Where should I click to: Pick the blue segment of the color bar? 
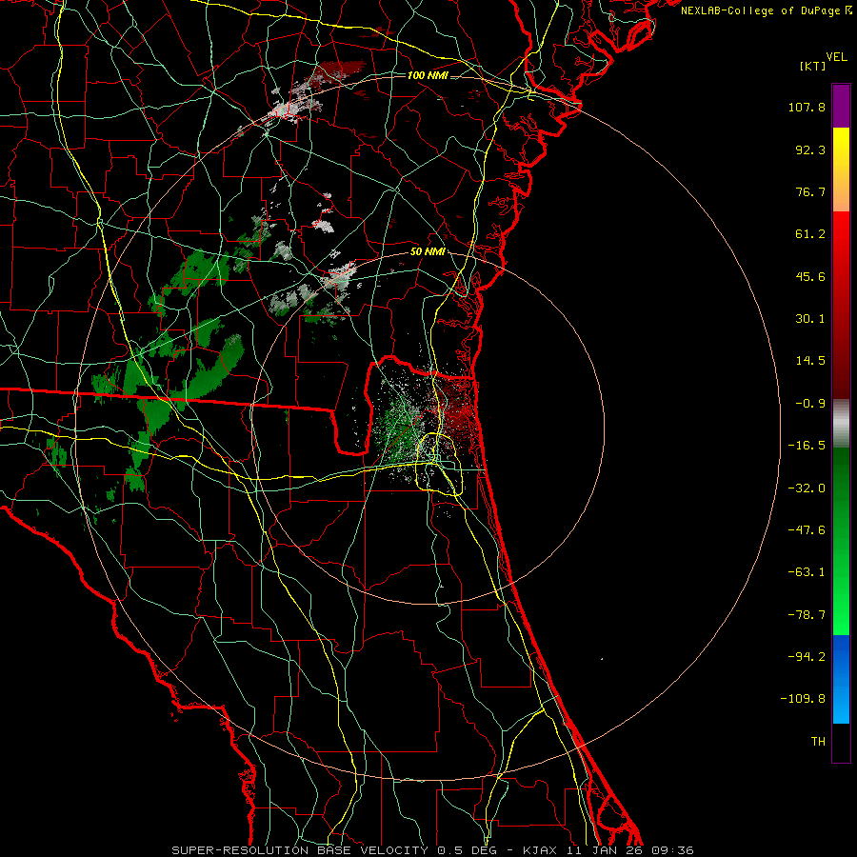tap(841, 679)
